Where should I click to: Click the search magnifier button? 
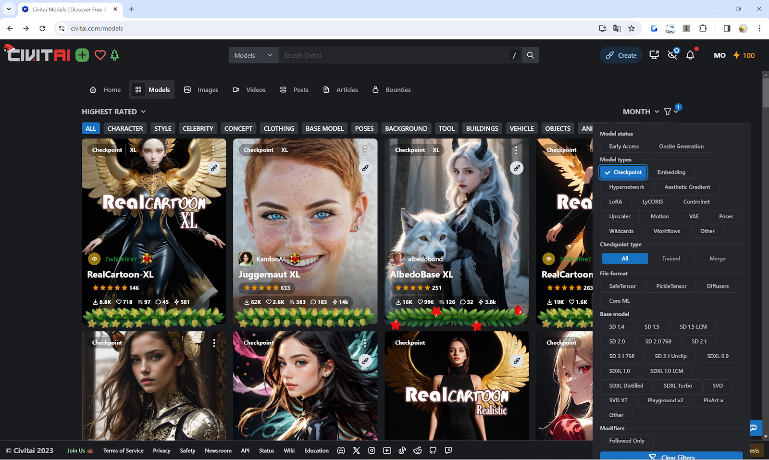pos(531,55)
